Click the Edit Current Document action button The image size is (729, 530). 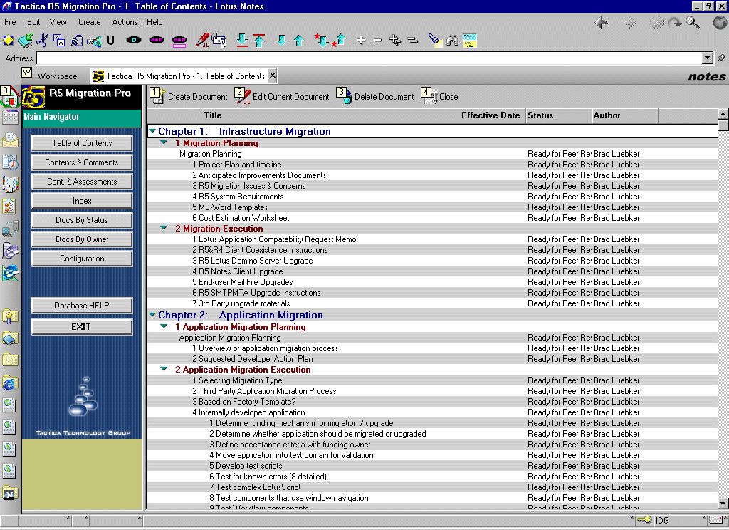click(x=282, y=96)
